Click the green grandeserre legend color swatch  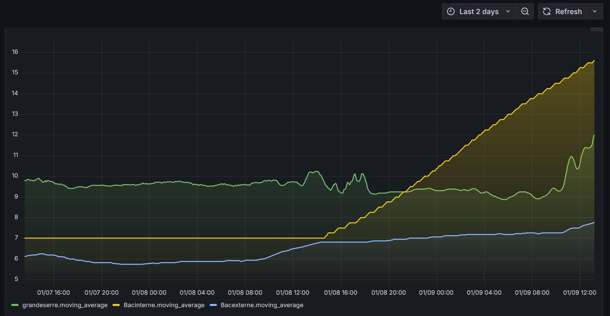(x=15, y=305)
